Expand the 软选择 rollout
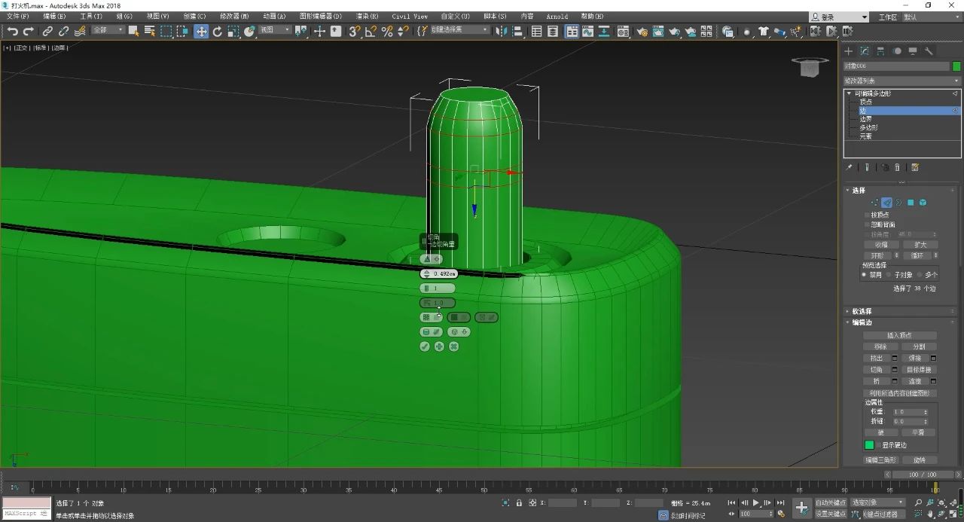This screenshot has height=522, width=964. click(x=862, y=311)
